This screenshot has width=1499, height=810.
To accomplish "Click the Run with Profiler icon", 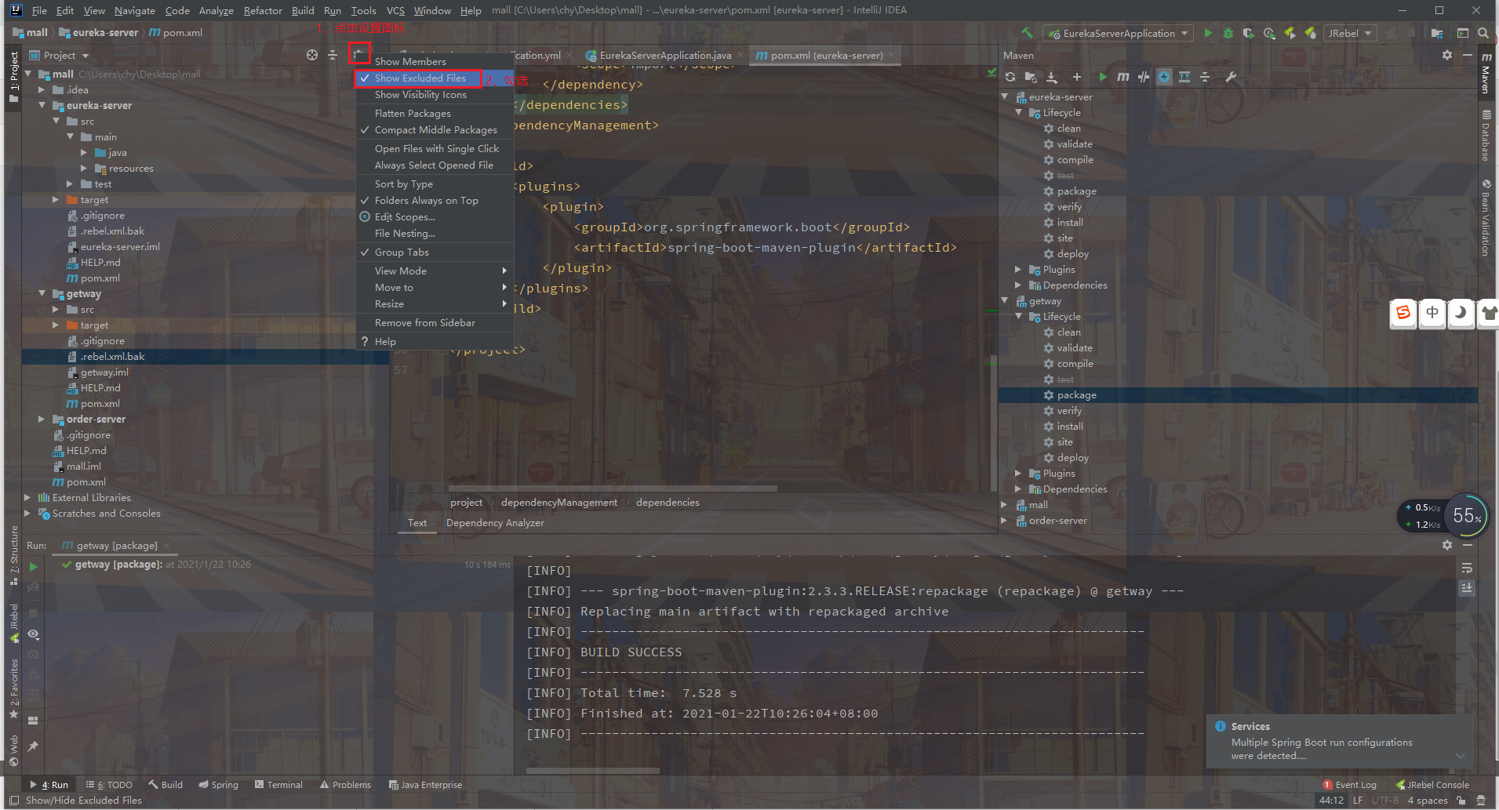I will 1269,33.
